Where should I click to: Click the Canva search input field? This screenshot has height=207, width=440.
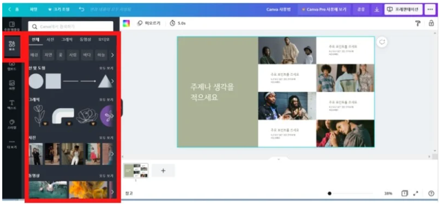pos(71,26)
